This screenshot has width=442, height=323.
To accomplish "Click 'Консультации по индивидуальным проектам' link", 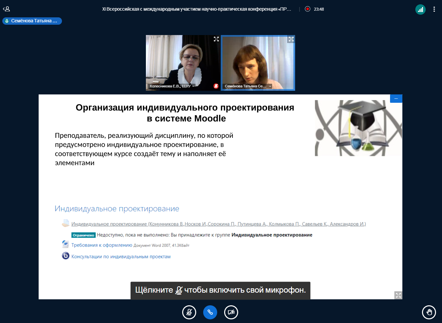I will coord(121,257).
